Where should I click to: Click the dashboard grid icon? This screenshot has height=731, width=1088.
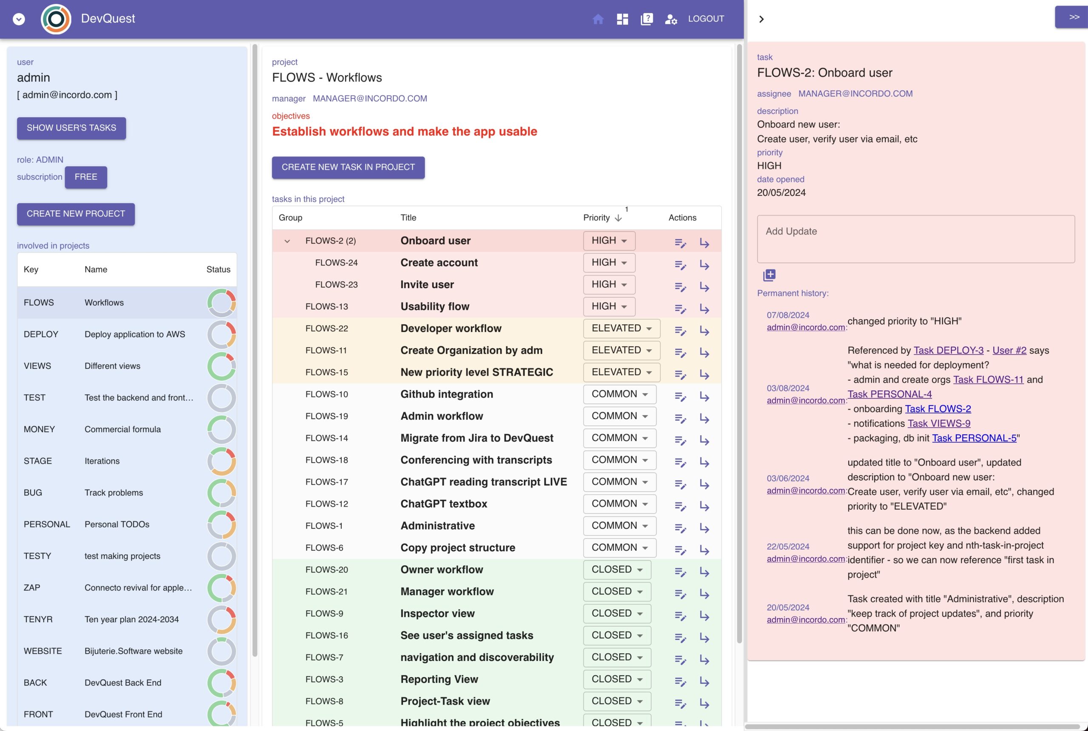point(622,19)
